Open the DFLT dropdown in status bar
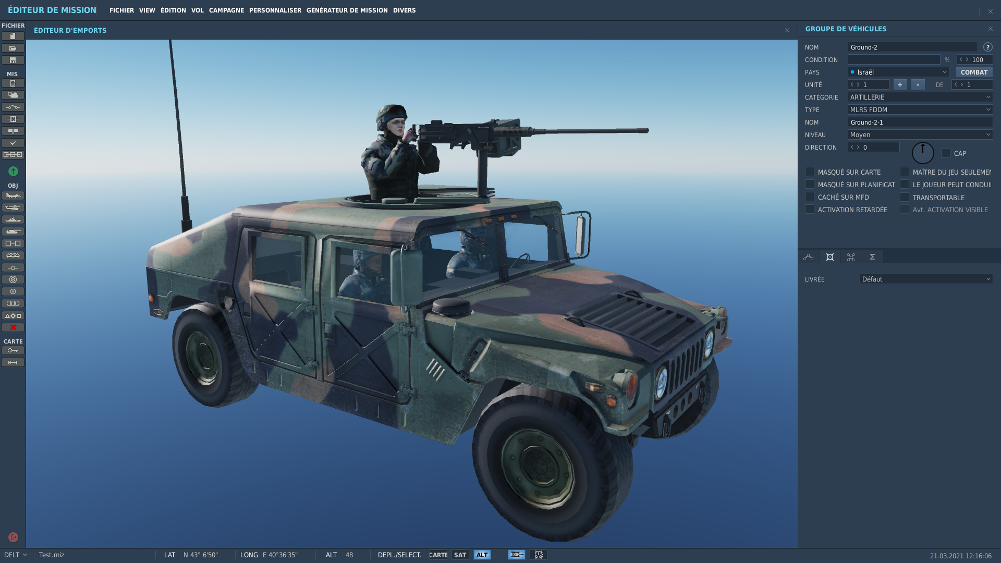The image size is (1001, 563). point(16,555)
